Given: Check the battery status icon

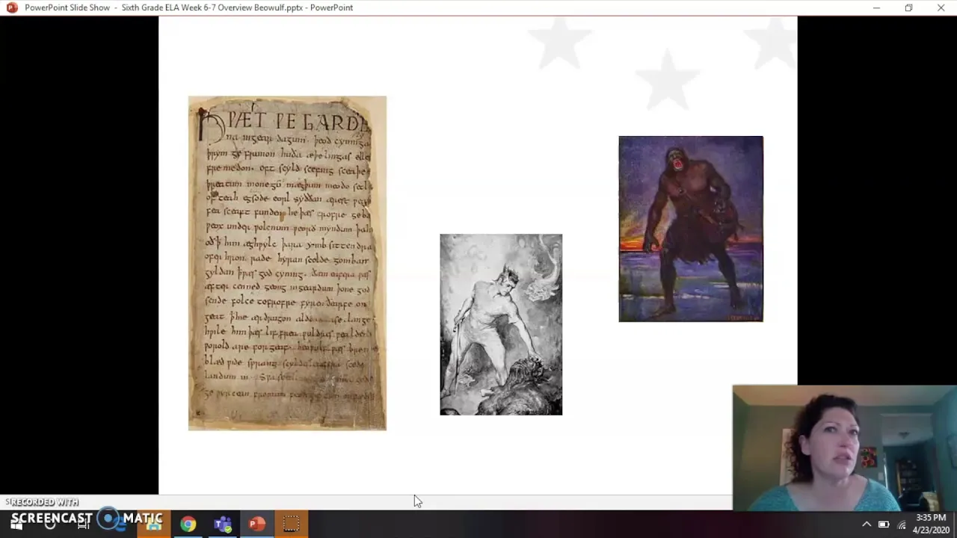Looking at the screenshot, I should point(884,525).
